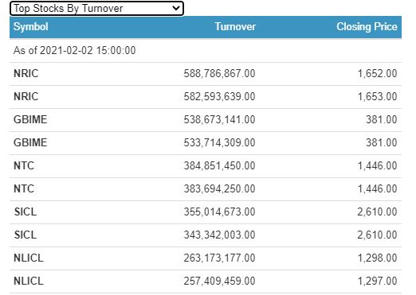
Task: Click the second NTC symbol
Action: pos(24,188)
